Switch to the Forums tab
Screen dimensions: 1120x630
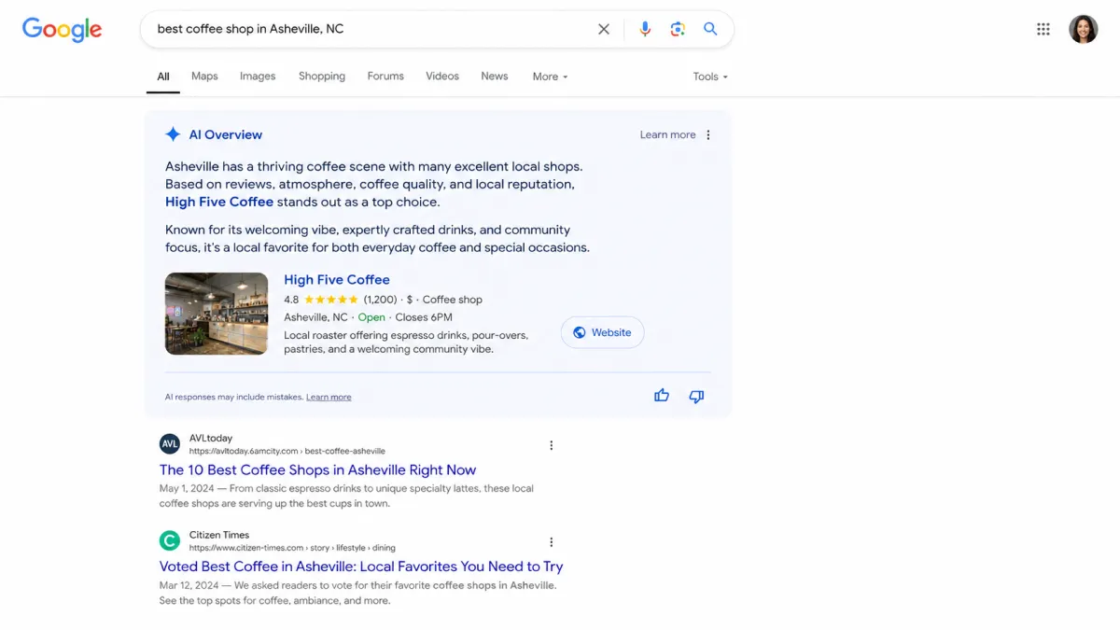pos(385,77)
